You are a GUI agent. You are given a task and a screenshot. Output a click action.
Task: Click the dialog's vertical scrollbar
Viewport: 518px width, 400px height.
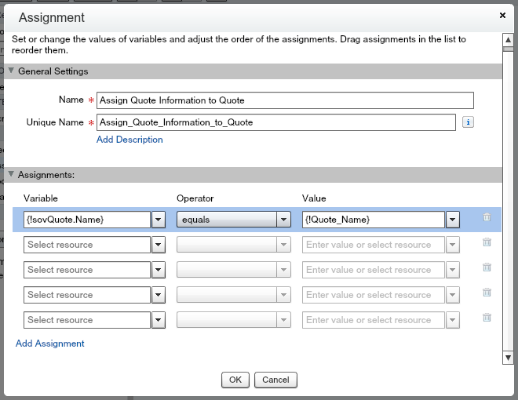[x=508, y=196]
